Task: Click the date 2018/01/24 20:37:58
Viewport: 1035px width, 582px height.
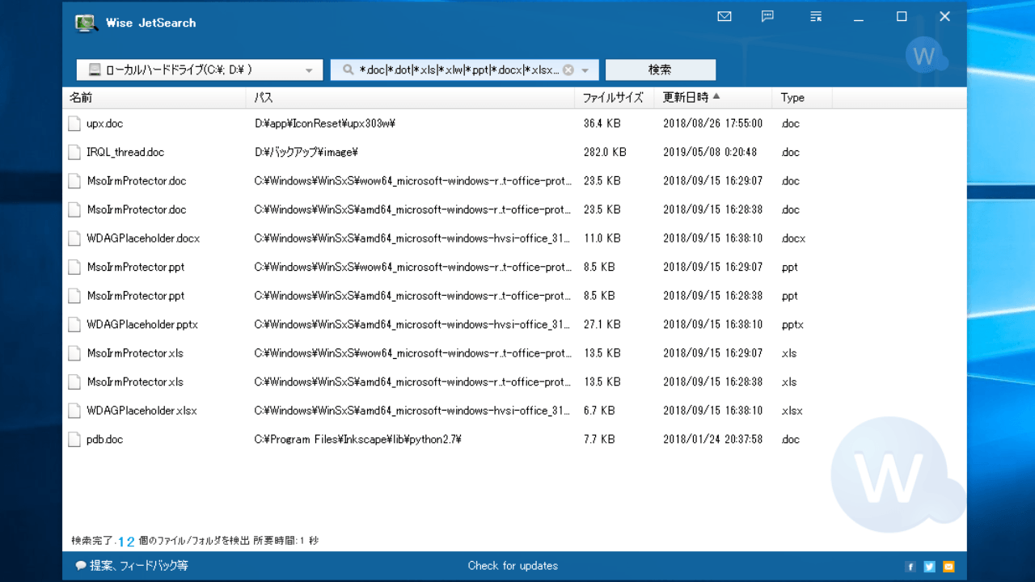Action: tap(713, 440)
